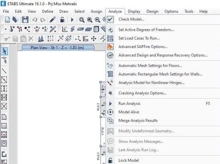220x164 pixels.
Task: Click the Redo arrow in toolbar
Action: click(43, 20)
